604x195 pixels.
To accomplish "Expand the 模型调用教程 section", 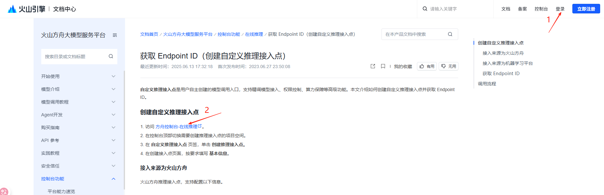I will 114,102.
